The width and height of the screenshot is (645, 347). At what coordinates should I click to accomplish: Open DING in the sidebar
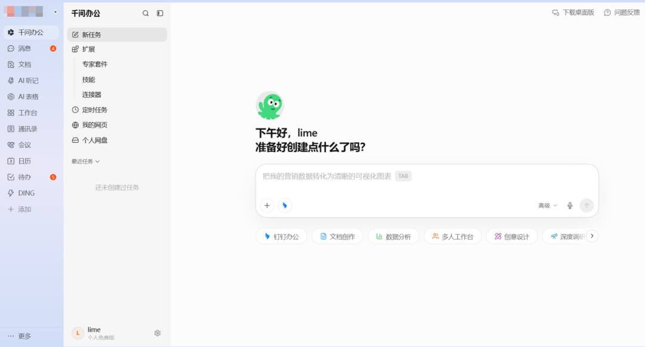(x=31, y=194)
